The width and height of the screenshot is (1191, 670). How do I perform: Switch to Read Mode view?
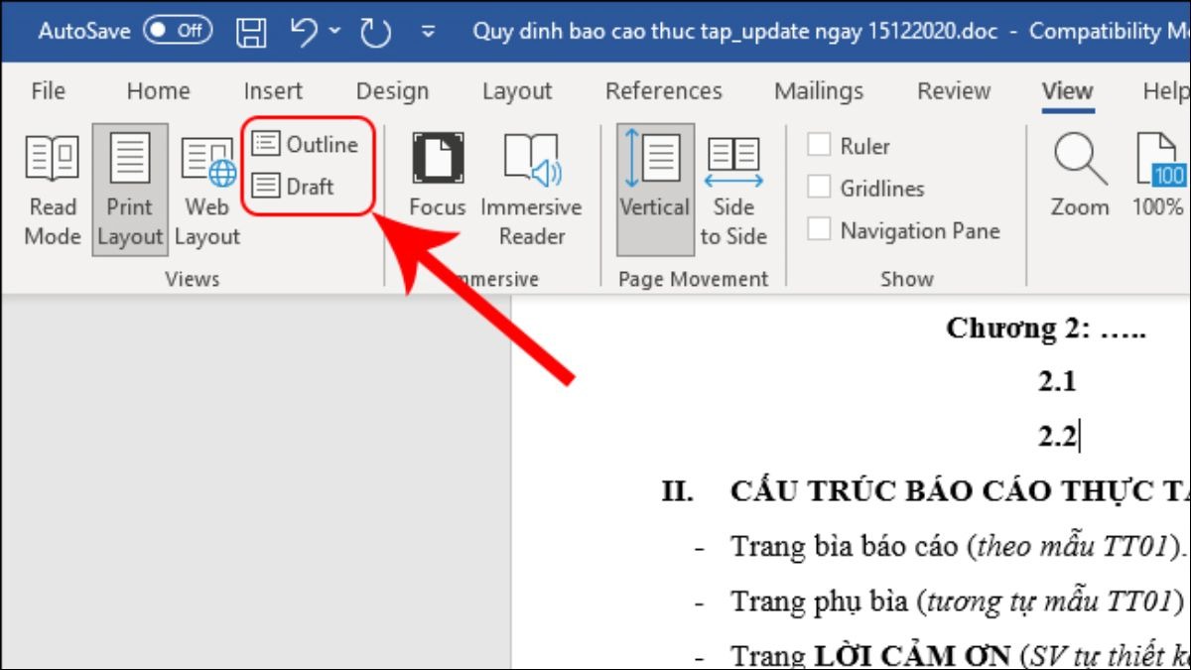(53, 191)
